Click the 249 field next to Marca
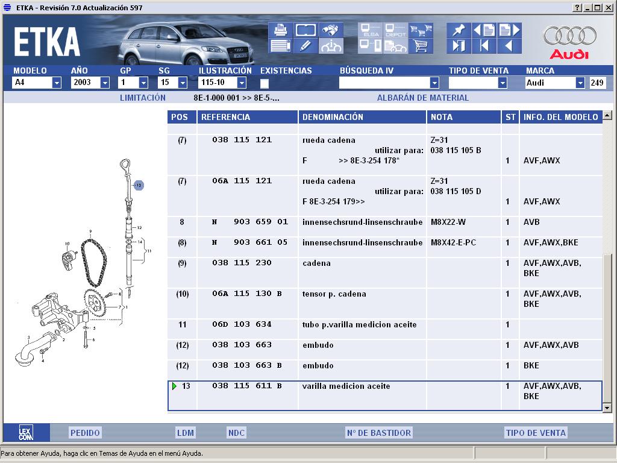617x463 pixels. [597, 83]
